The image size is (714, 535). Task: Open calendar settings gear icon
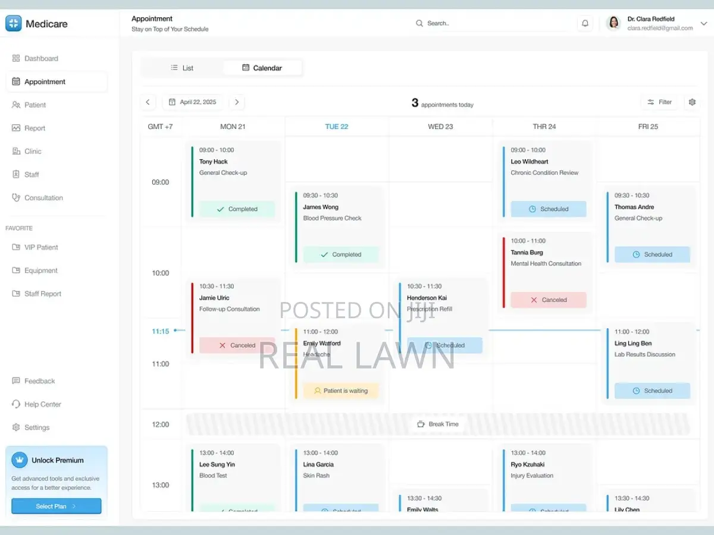[x=692, y=102]
